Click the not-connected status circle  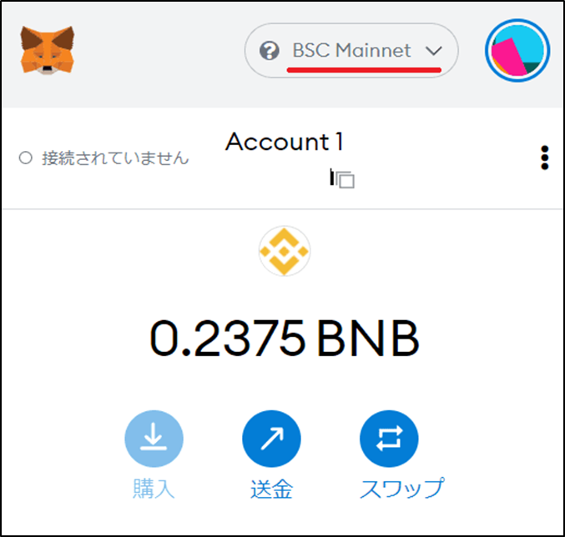tap(26, 158)
